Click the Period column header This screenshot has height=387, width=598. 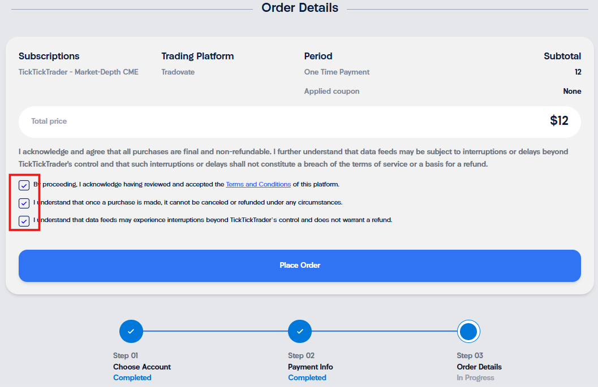click(318, 56)
